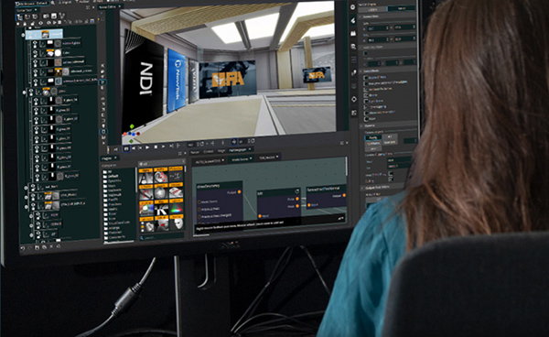The height and width of the screenshot is (337, 549).
Task: Toggle the highlighted snap icon in the viewport side strip
Action: tap(102, 82)
